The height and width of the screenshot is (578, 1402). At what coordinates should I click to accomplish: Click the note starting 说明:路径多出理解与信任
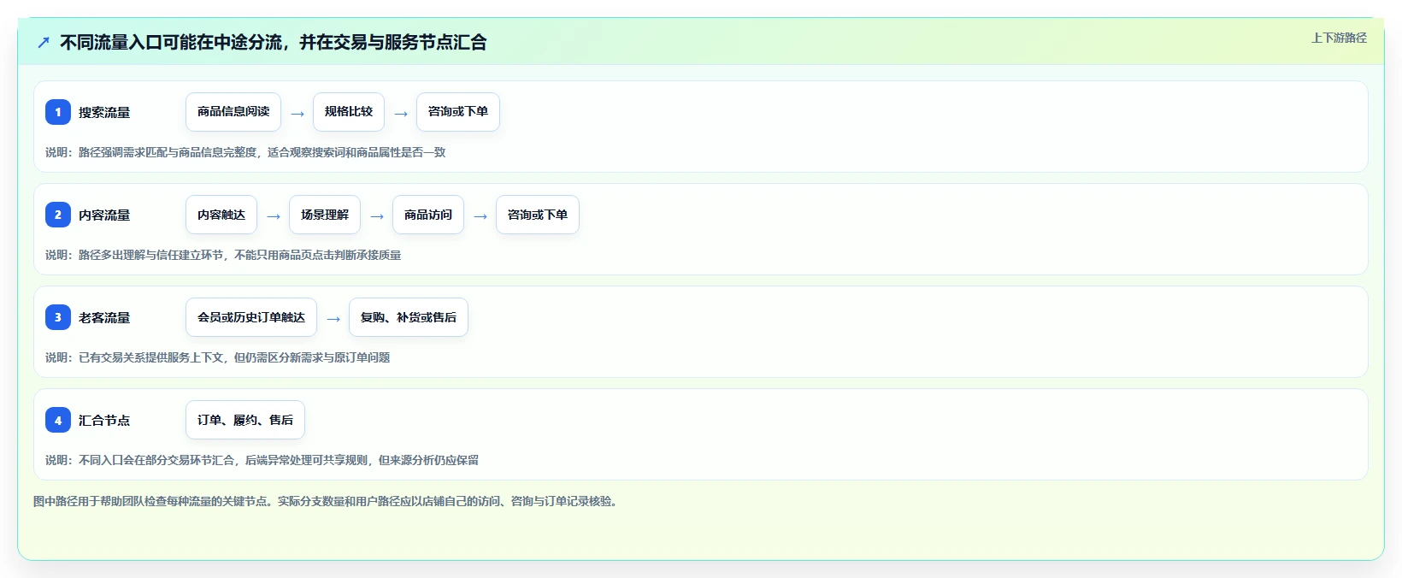click(223, 255)
